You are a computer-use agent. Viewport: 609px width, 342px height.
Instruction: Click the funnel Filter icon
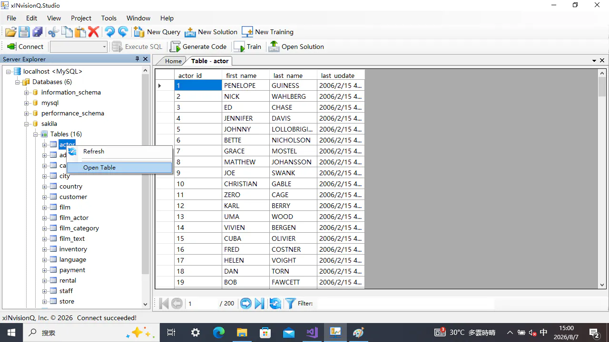[x=290, y=303]
